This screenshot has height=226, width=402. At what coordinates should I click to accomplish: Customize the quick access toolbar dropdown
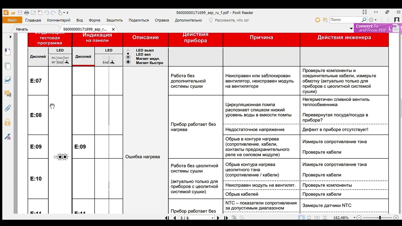67,13
